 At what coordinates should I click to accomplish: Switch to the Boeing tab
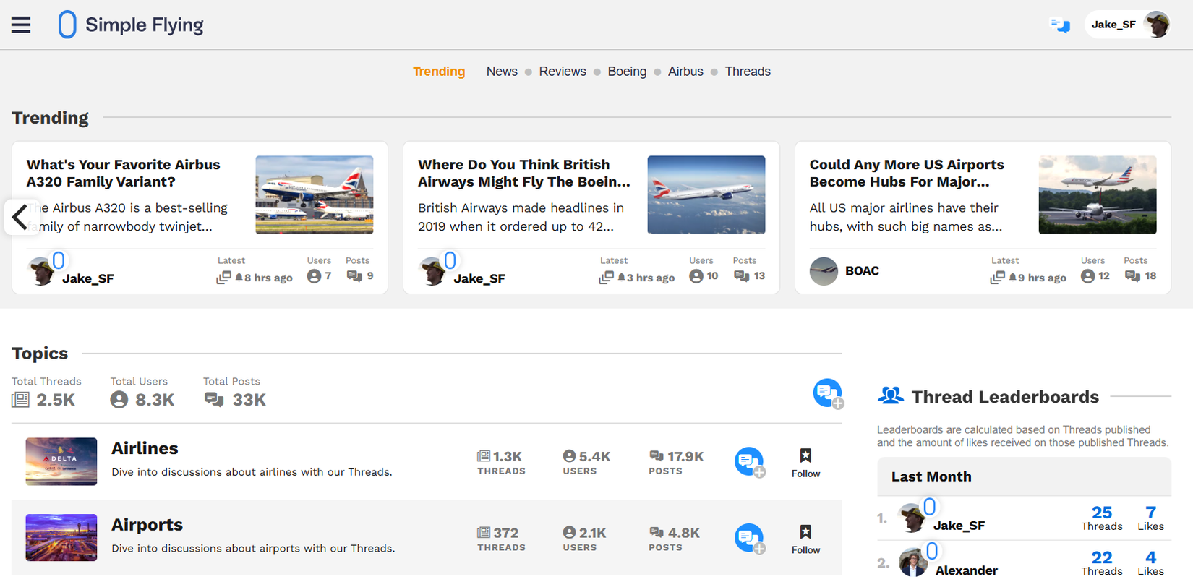[627, 72]
